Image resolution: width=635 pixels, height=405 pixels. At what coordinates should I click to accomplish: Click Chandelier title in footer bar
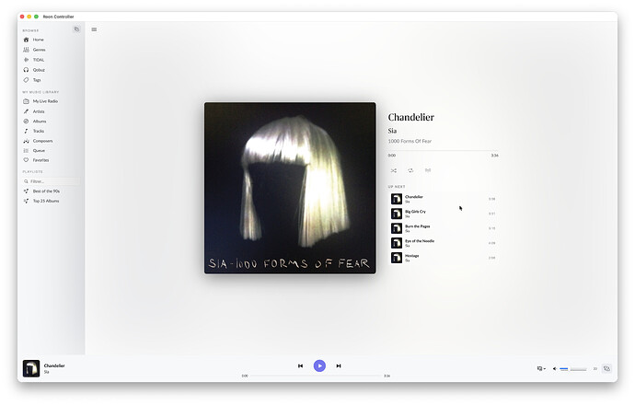point(54,365)
